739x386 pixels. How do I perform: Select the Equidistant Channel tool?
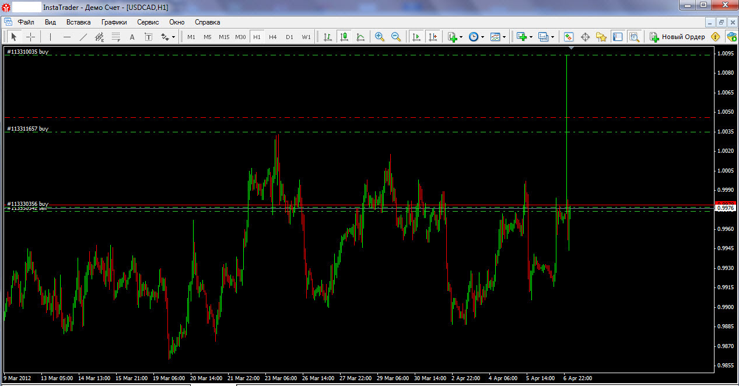click(100, 37)
